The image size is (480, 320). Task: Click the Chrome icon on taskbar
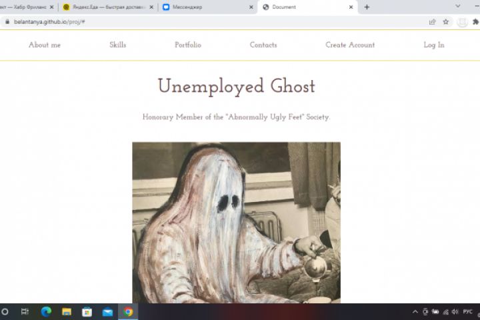(128, 312)
